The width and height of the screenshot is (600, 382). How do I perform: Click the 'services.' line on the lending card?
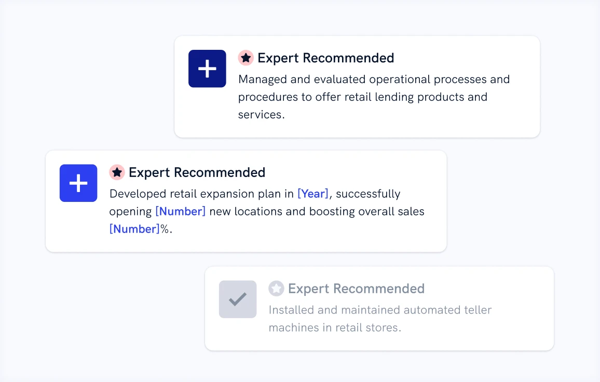(261, 115)
